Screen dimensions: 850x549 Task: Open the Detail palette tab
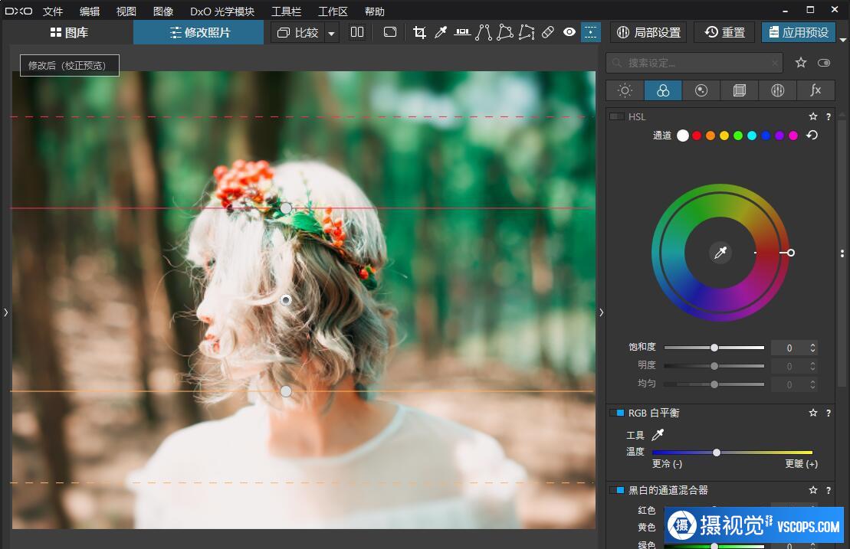point(701,90)
